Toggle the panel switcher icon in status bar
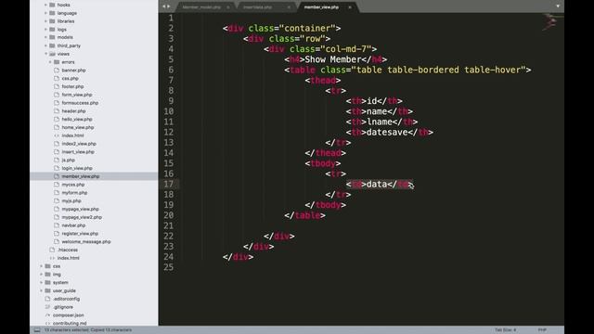This screenshot has width=594, height=334. pos(37,330)
